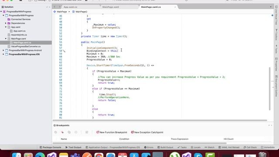Screen dimensions: 279x157
Task: Click the line containing 'Maximum = 360; //360 Sec'
Action: point(103,57)
